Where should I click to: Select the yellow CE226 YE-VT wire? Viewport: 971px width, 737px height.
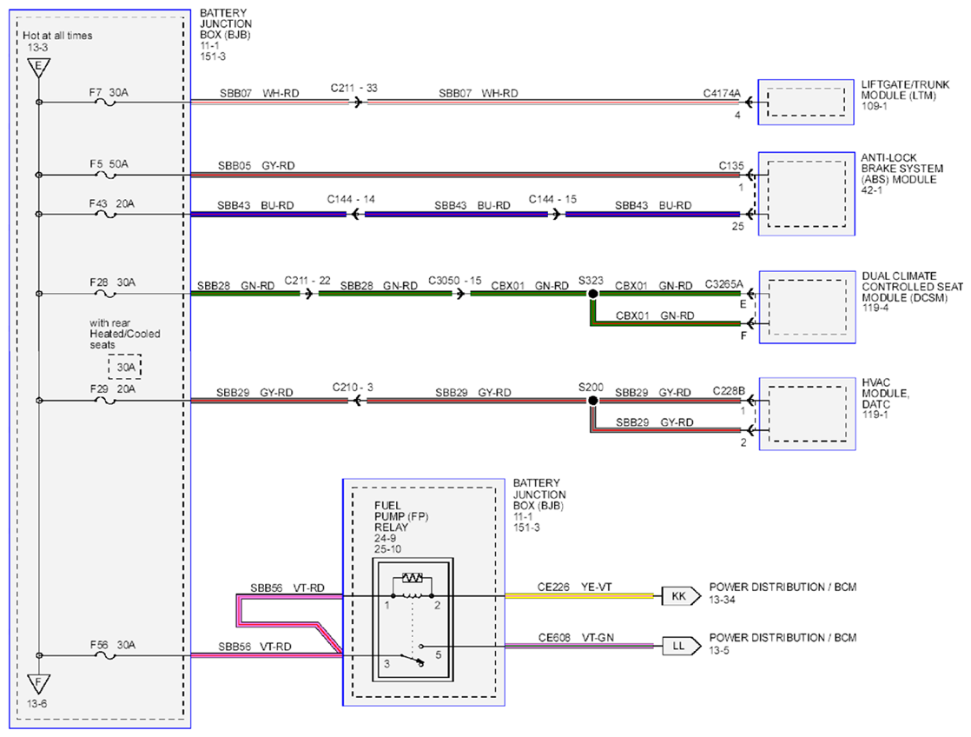pyautogui.click(x=579, y=596)
